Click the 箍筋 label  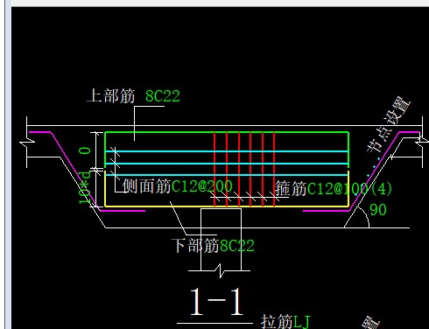[x=291, y=189]
